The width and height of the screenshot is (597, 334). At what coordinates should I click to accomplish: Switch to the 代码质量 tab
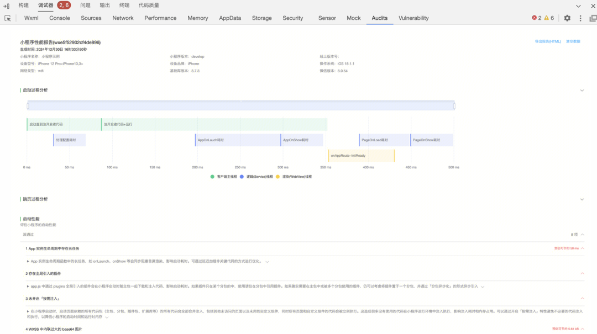pyautogui.click(x=149, y=6)
